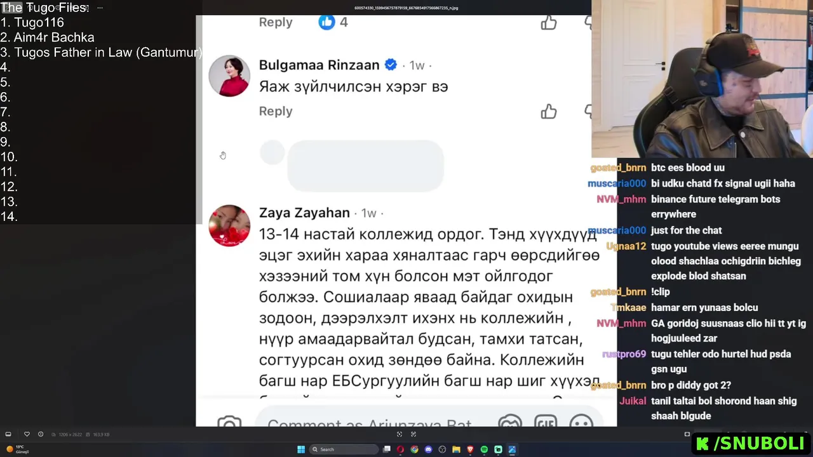Like Bulgamaa Rinzaan's comment with thumbs-up
The width and height of the screenshot is (813, 457).
click(548, 112)
